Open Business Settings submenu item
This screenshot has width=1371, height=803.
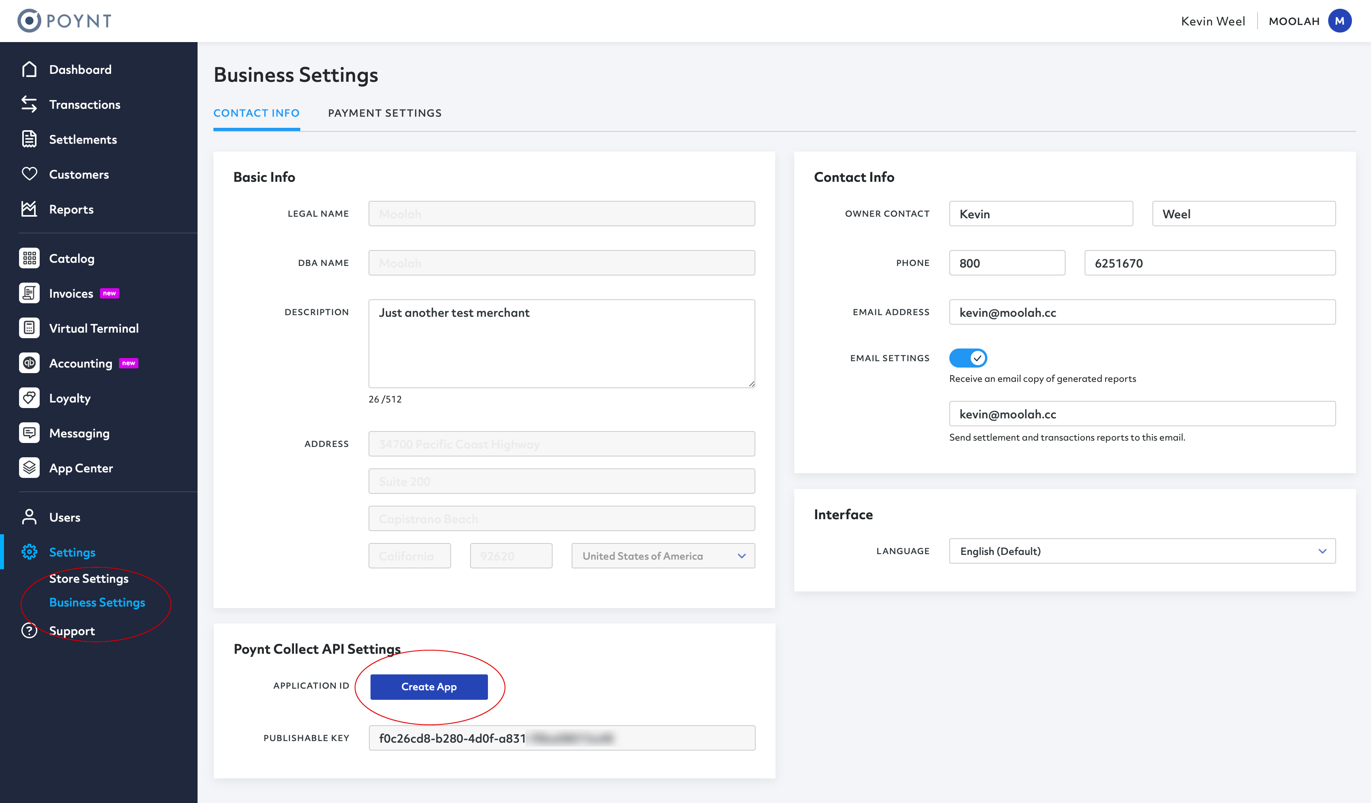pos(97,602)
